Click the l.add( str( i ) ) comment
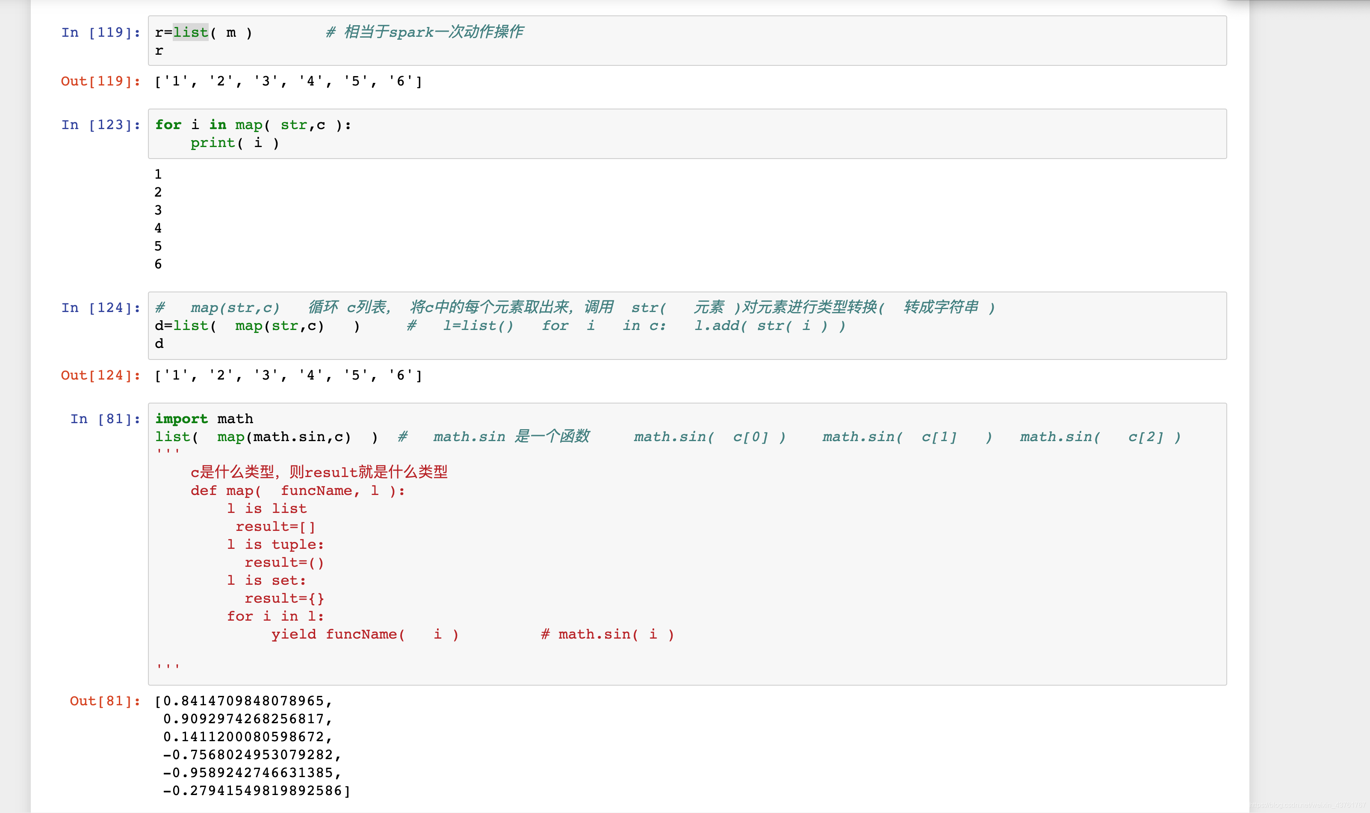Screen dimensions: 1370x813 (771, 326)
